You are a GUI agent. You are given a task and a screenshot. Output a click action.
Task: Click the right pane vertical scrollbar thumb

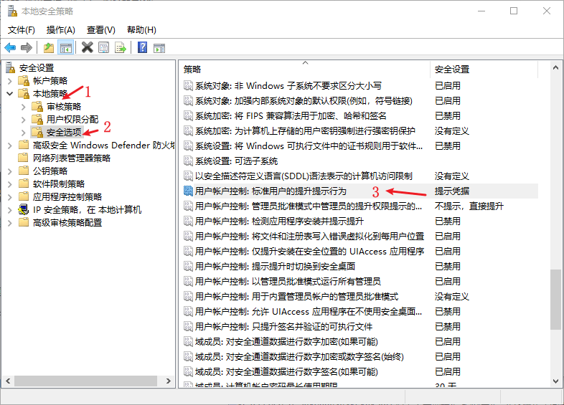point(555,300)
